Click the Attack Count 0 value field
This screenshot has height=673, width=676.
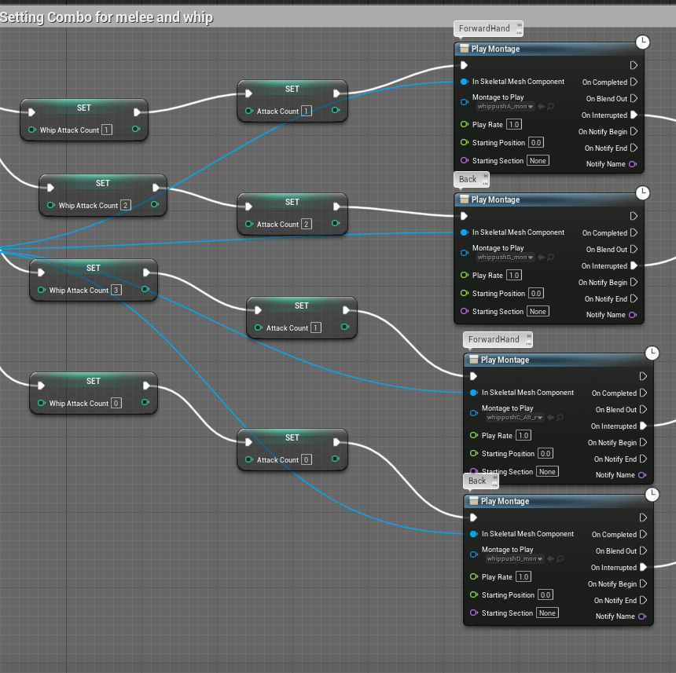[x=306, y=460]
